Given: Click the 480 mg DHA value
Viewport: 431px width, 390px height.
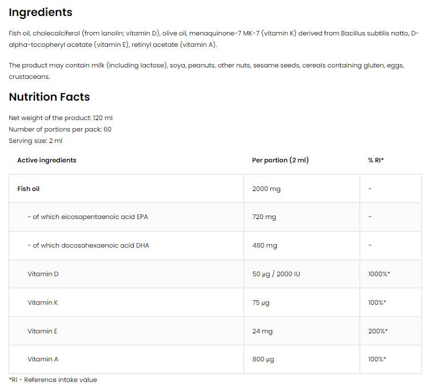Looking at the screenshot, I should coord(265,245).
